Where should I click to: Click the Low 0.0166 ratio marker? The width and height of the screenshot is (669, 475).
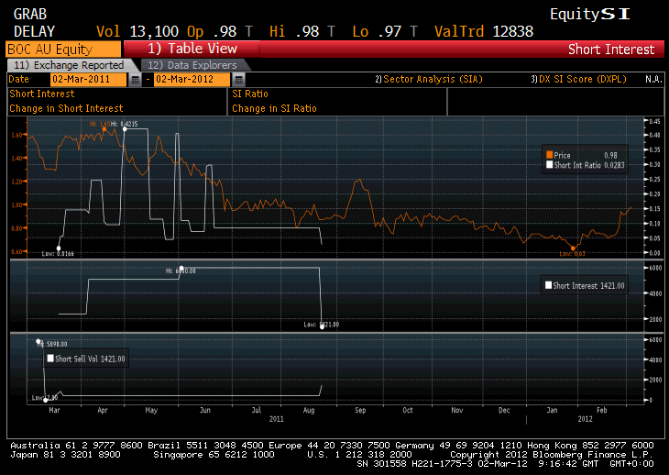click(59, 249)
